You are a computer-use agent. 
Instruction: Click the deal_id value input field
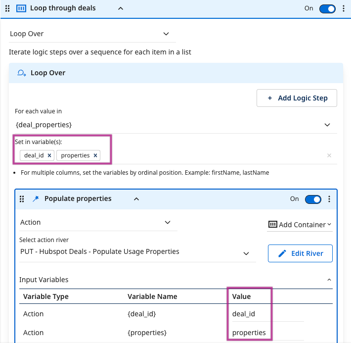coord(267,314)
